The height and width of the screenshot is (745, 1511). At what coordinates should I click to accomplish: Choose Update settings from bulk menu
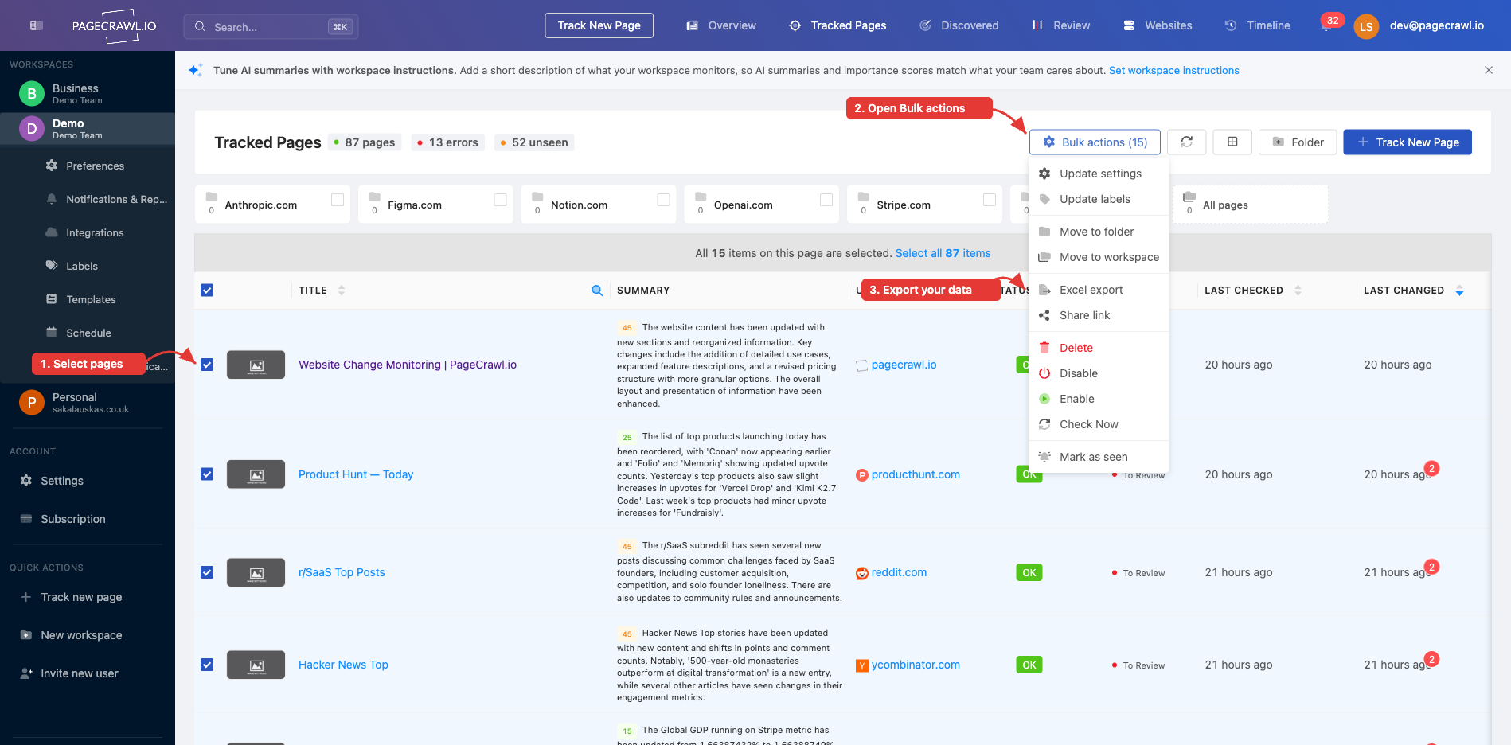coord(1099,174)
